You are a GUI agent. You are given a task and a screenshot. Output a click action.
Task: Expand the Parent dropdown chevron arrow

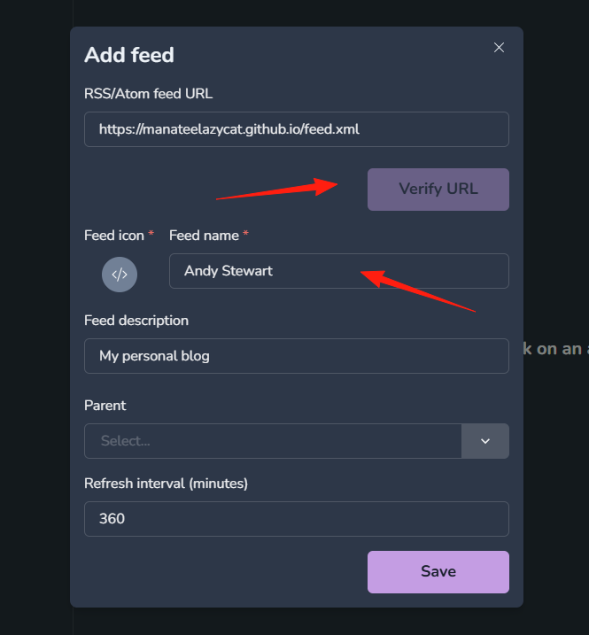pyautogui.click(x=485, y=441)
